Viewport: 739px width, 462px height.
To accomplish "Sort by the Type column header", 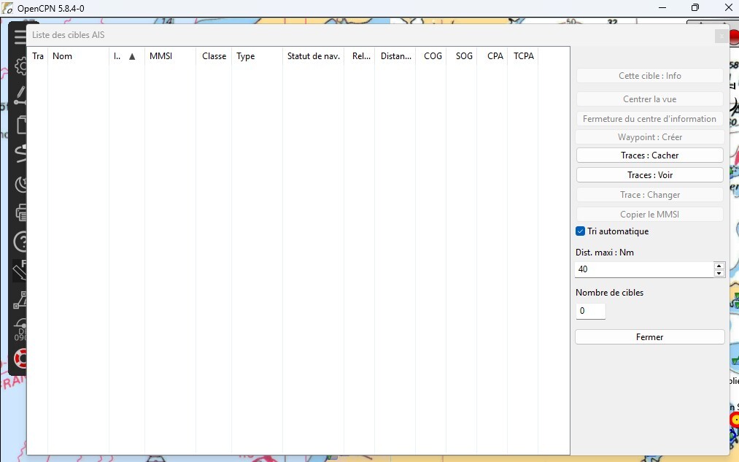I will (257, 56).
